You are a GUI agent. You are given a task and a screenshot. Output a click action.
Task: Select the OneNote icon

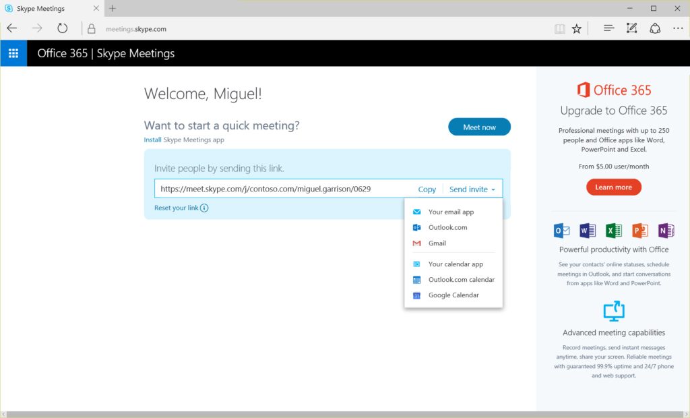(x=666, y=230)
